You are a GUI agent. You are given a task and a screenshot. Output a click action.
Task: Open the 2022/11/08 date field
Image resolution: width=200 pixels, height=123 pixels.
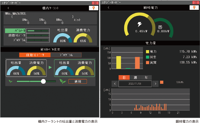pyautogui.click(x=135, y=84)
